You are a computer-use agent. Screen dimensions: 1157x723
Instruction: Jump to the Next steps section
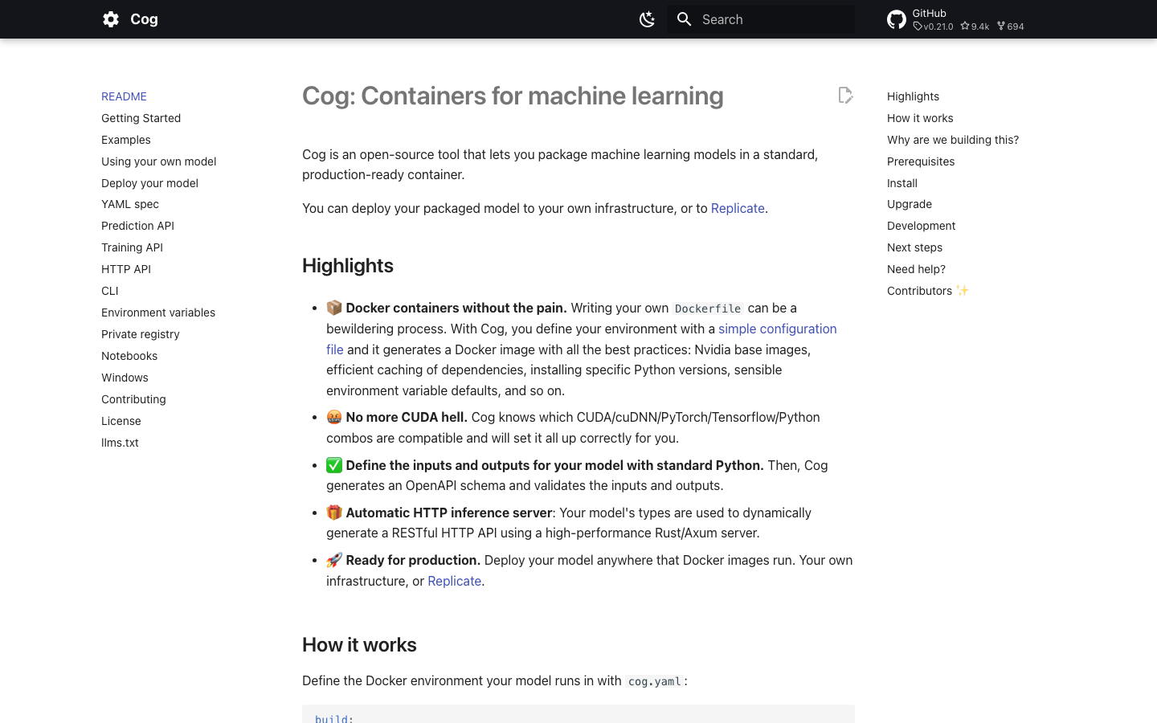tap(914, 247)
